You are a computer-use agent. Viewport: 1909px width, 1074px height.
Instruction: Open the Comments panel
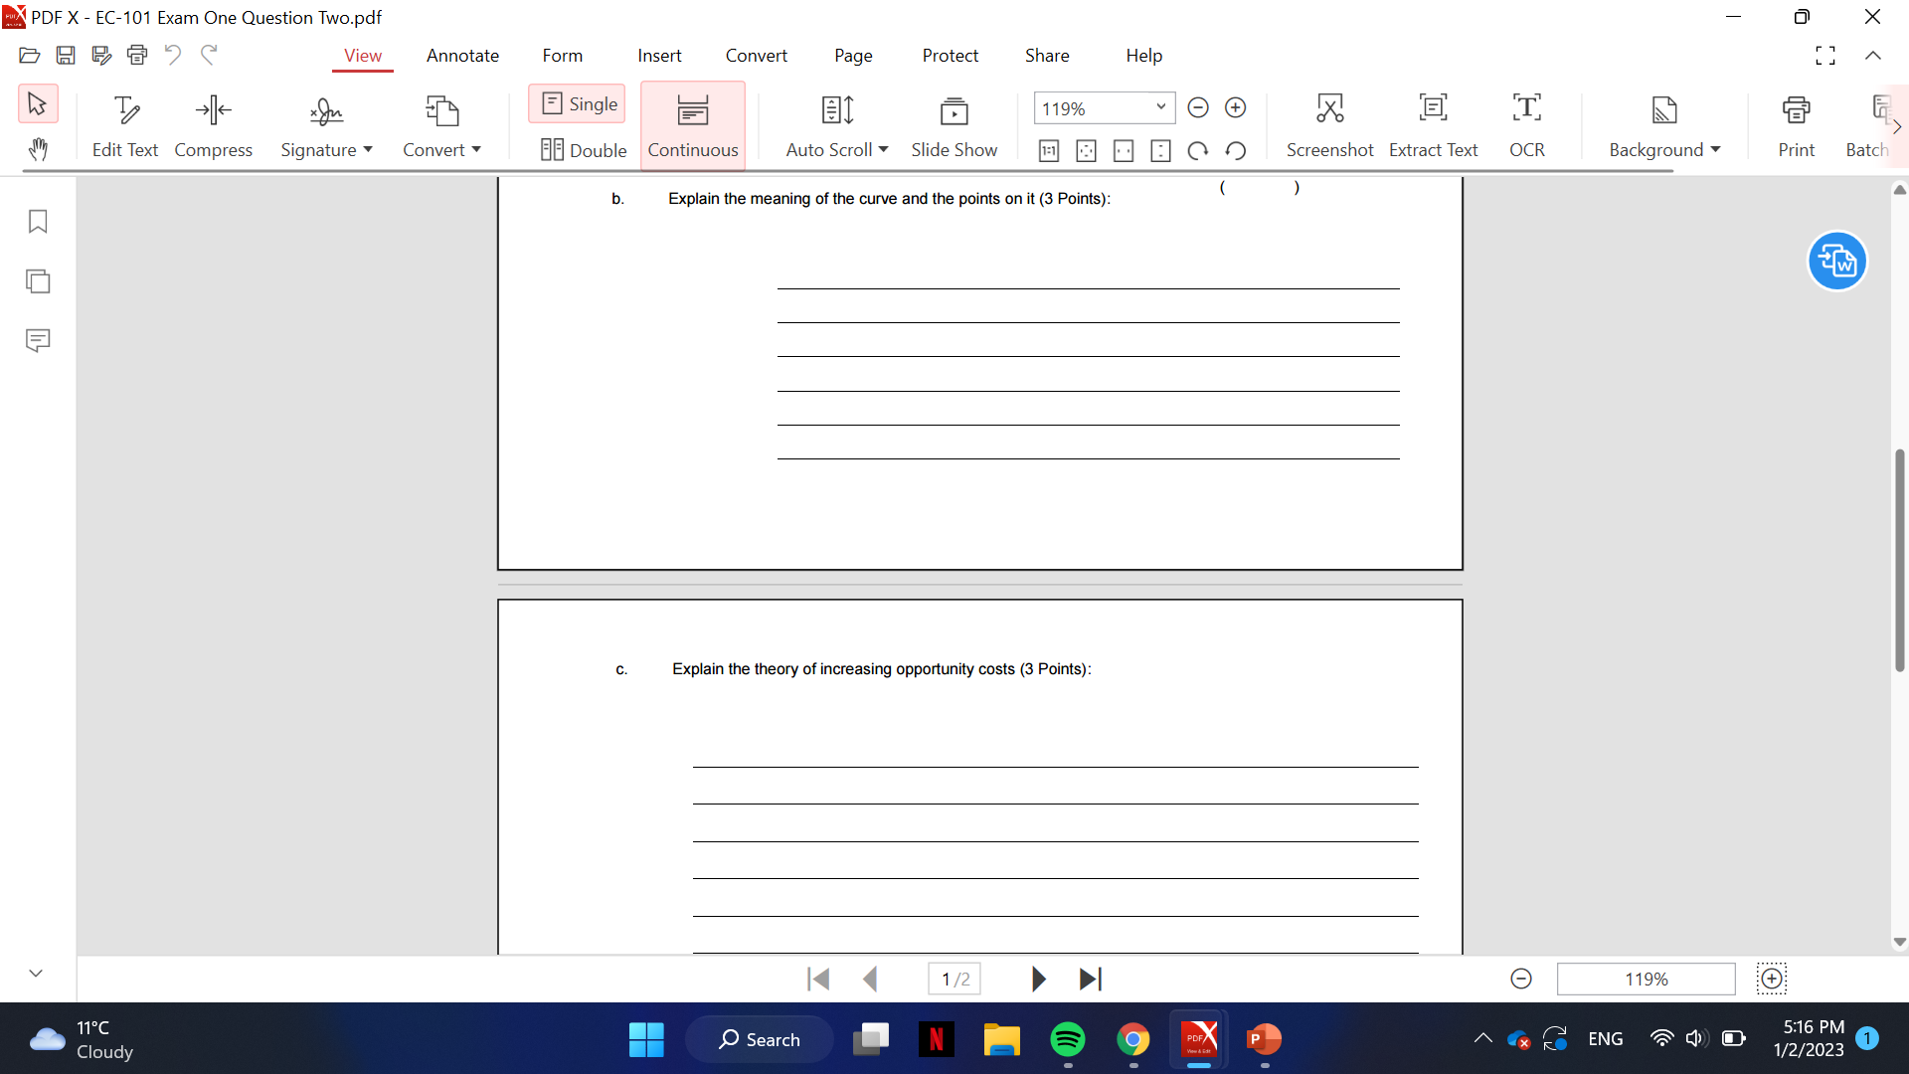(37, 340)
